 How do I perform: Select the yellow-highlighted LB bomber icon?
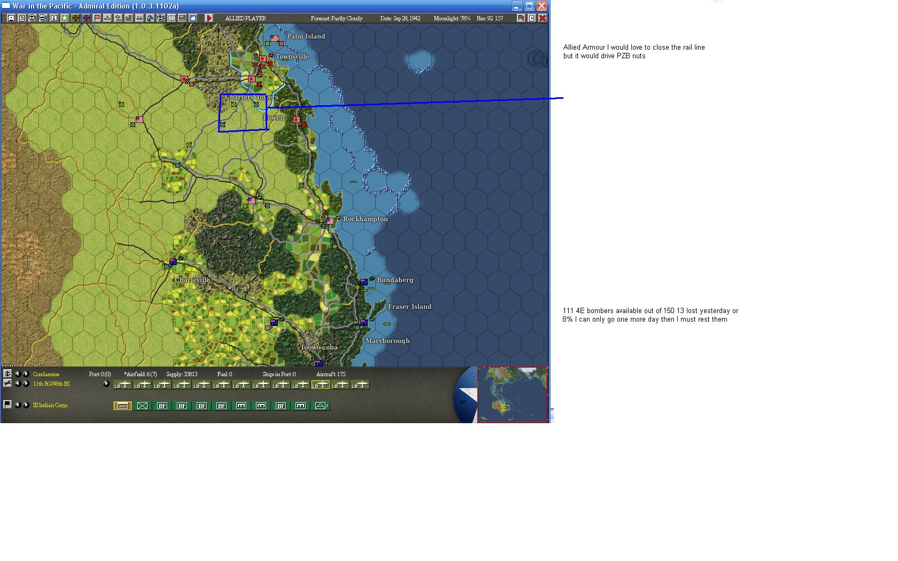click(320, 385)
